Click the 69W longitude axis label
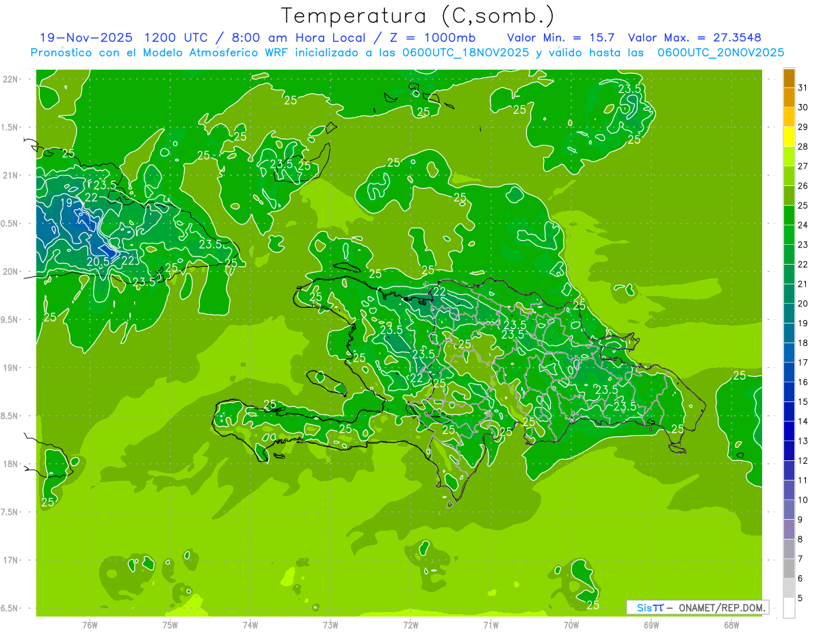This screenshot has width=821, height=634. (651, 624)
